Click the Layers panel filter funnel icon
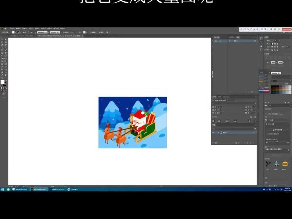 click(x=255, y=129)
